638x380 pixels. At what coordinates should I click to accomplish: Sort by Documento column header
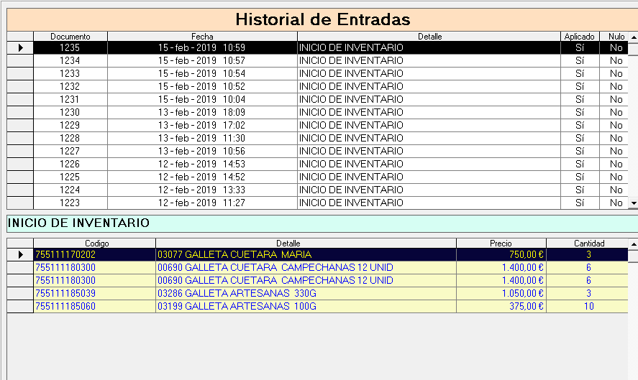[x=70, y=36]
